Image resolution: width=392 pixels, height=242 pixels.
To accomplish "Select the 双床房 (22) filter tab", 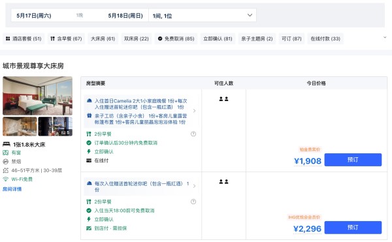I will [x=137, y=38].
